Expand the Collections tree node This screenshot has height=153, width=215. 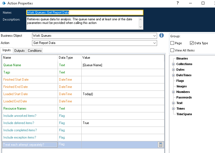coord(173,64)
